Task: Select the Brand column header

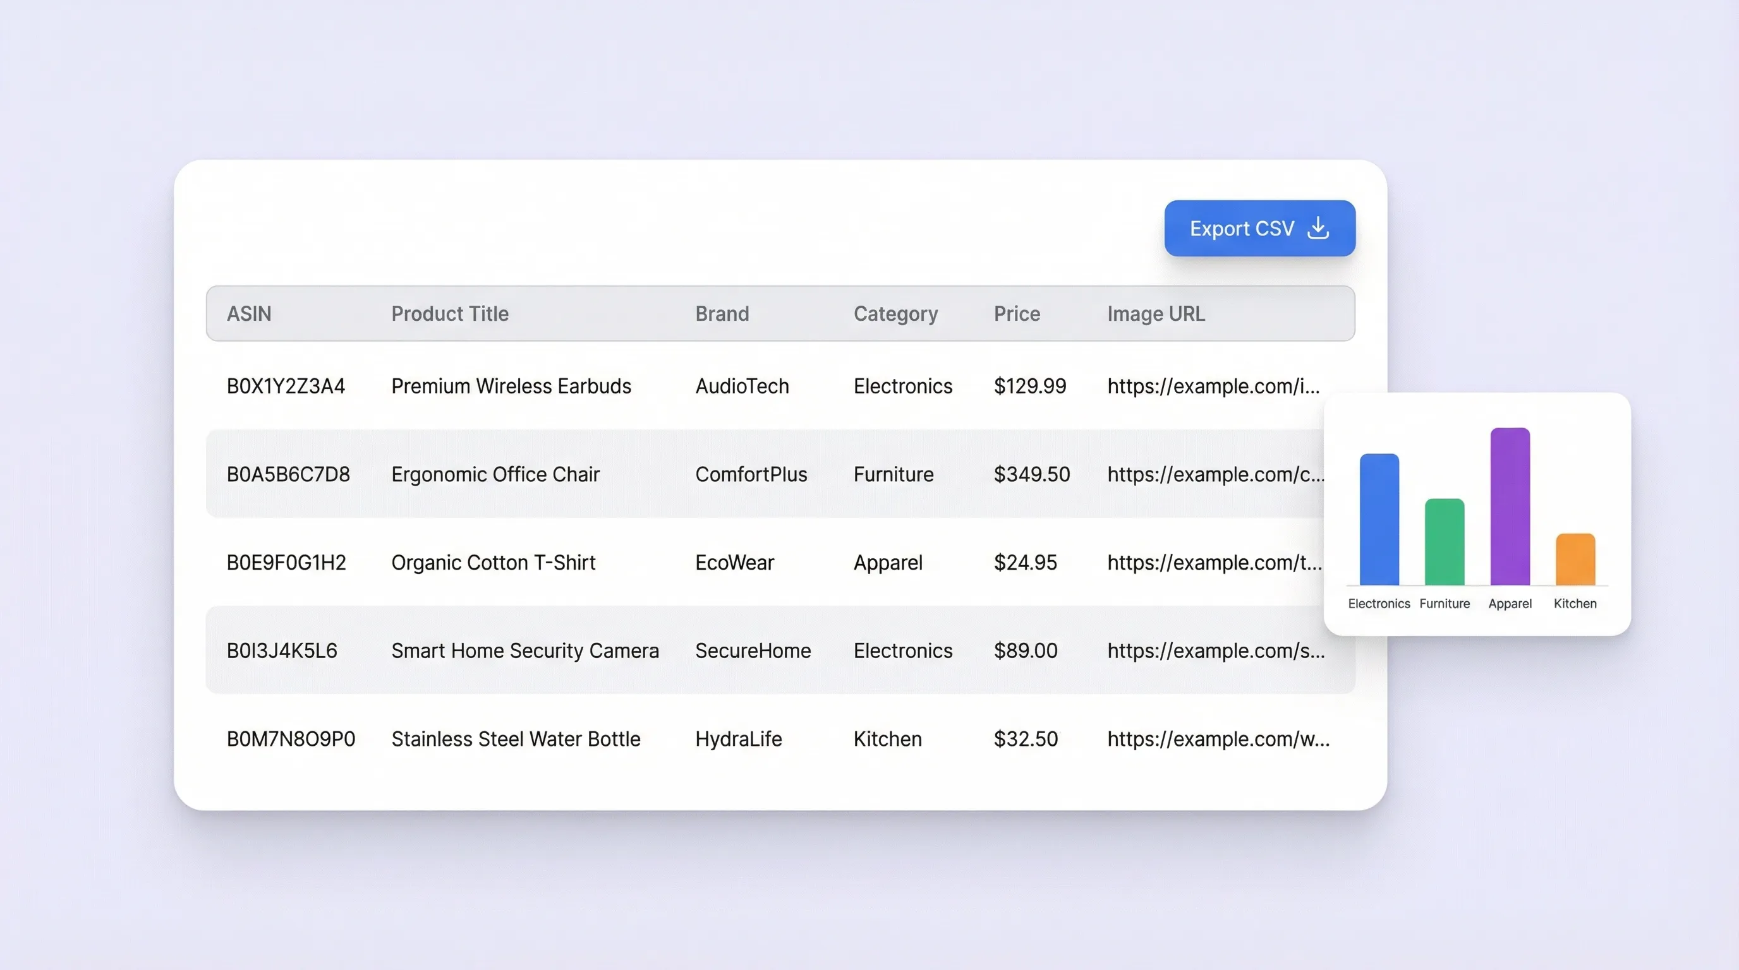Action: (722, 314)
